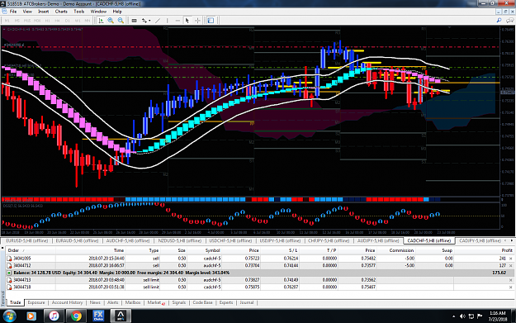The width and height of the screenshot is (516, 323).
Task: Delete pending order 34044718 with its X
Action: coord(511,287)
